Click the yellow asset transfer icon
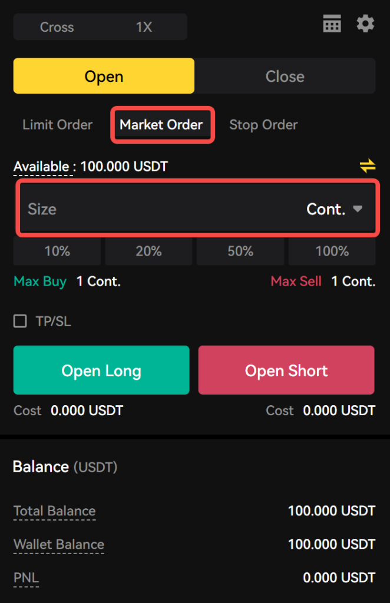Screen dimensions: 390x603 [366, 166]
